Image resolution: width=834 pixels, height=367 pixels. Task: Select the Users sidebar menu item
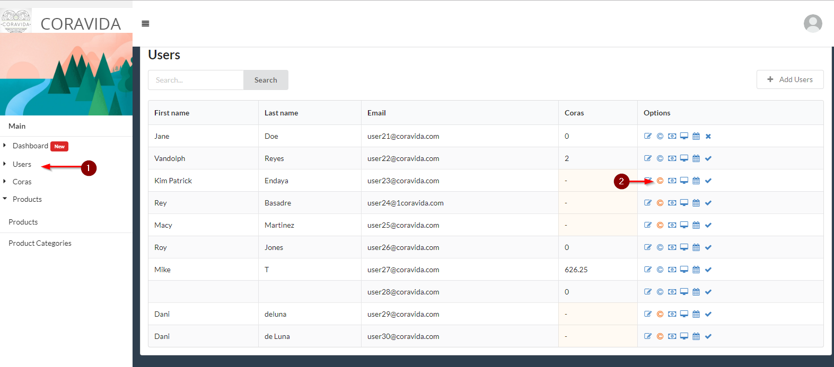tap(22, 164)
